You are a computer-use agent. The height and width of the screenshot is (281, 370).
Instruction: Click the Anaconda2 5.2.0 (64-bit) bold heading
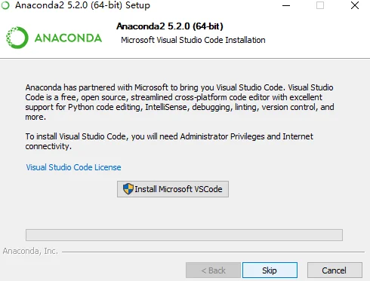170,26
